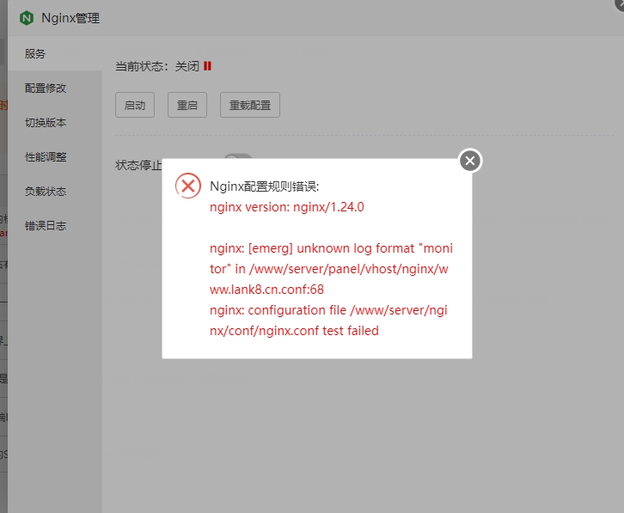Click the 'nx/conf/nginx.conf test failed' text
The width and height of the screenshot is (624, 513).
(294, 331)
